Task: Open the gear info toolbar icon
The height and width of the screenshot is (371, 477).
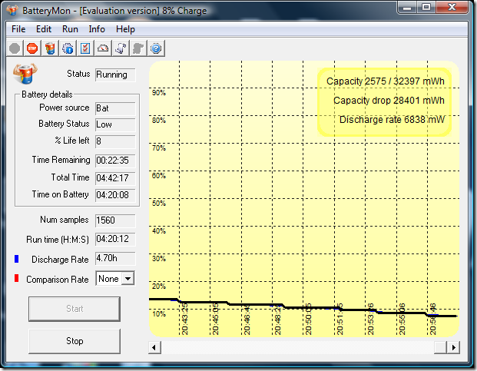Action: tap(68, 48)
